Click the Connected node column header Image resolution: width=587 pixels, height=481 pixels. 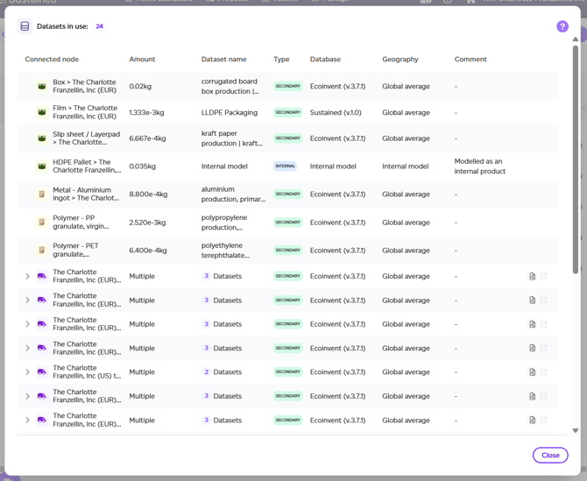tap(52, 60)
